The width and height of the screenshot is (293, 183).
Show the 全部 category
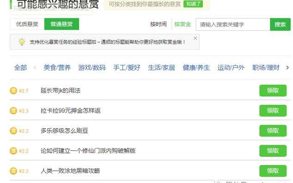click(20, 68)
